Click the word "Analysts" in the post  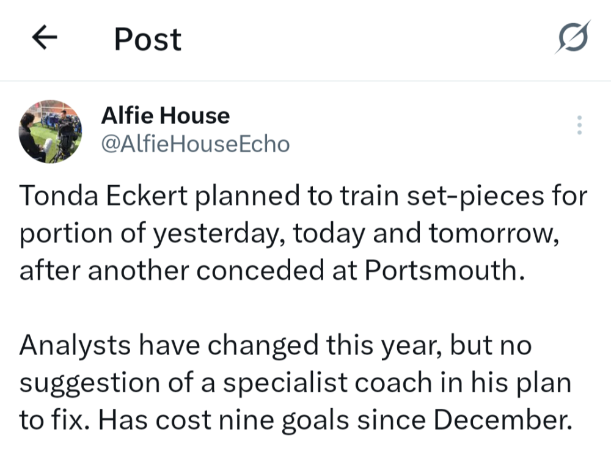coord(75,345)
